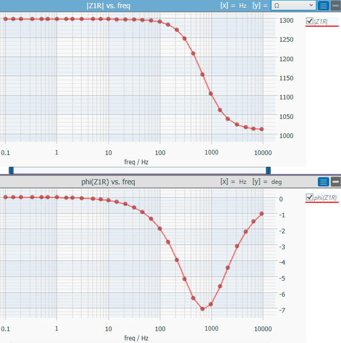The image size is (341, 343).
Task: Click the Hz x-unit label in phi plot header
Action: [x=242, y=182]
